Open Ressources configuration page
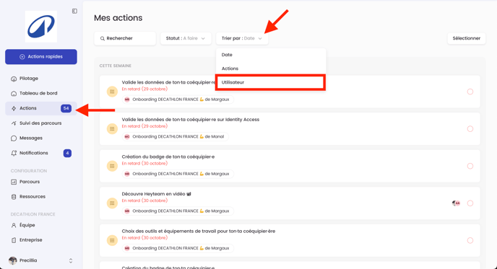Screen dimensions: 497x269 point(41,197)
